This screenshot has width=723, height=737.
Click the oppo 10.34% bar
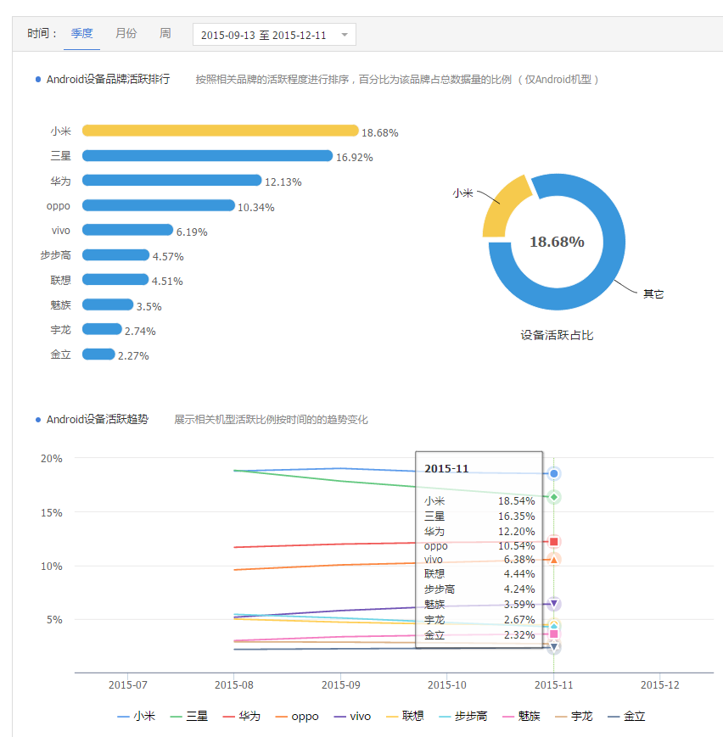coord(159,205)
